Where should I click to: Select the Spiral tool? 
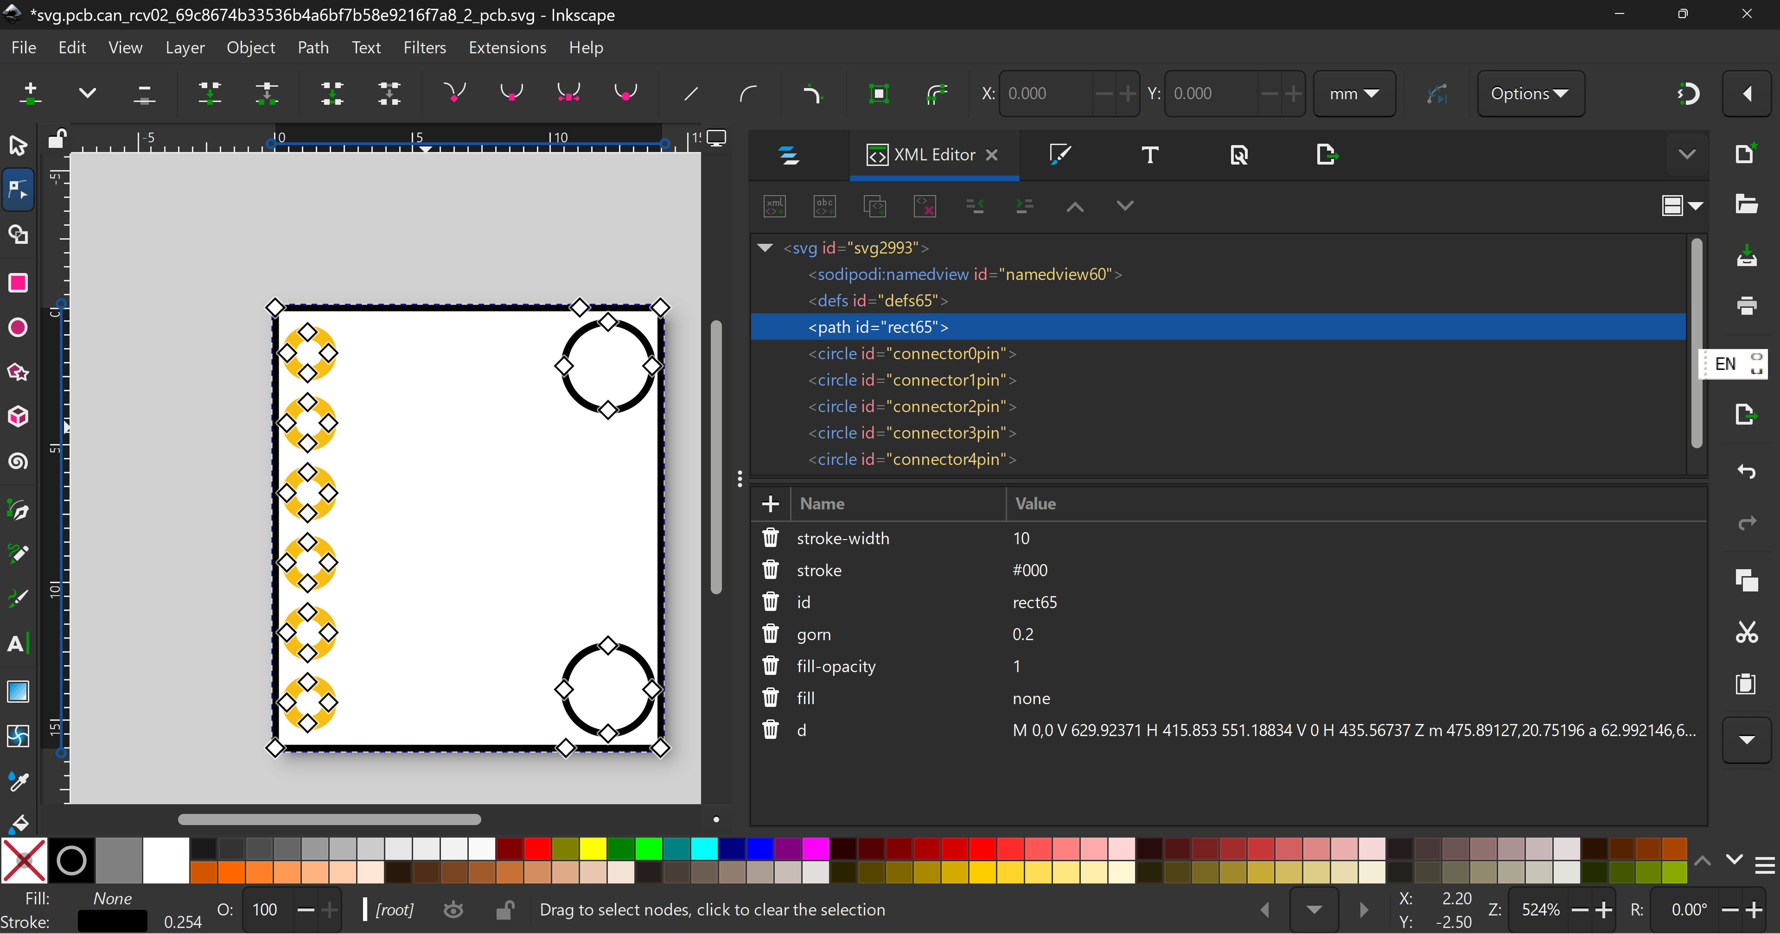[18, 461]
